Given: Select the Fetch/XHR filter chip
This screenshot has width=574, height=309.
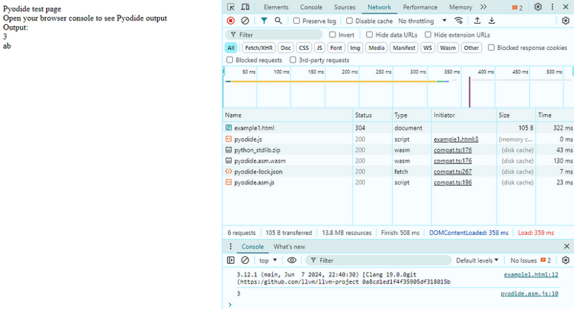Looking at the screenshot, I should click(259, 47).
